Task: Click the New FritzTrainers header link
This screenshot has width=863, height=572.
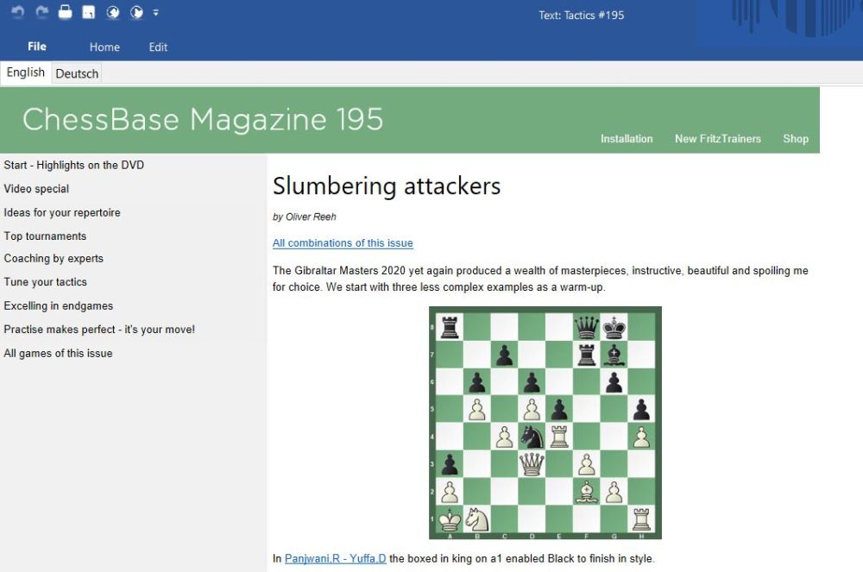Action: pos(717,139)
